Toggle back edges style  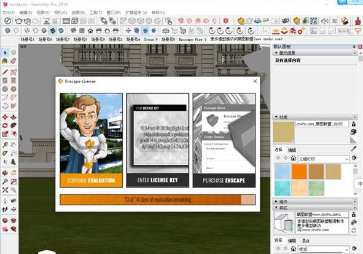[16, 31]
